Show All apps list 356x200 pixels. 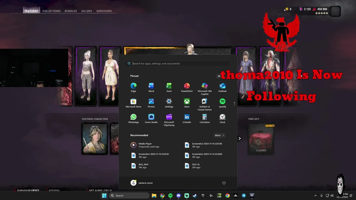(x=219, y=76)
